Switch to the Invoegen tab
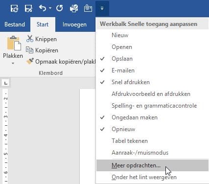This screenshot has height=184, width=209. (x=74, y=24)
